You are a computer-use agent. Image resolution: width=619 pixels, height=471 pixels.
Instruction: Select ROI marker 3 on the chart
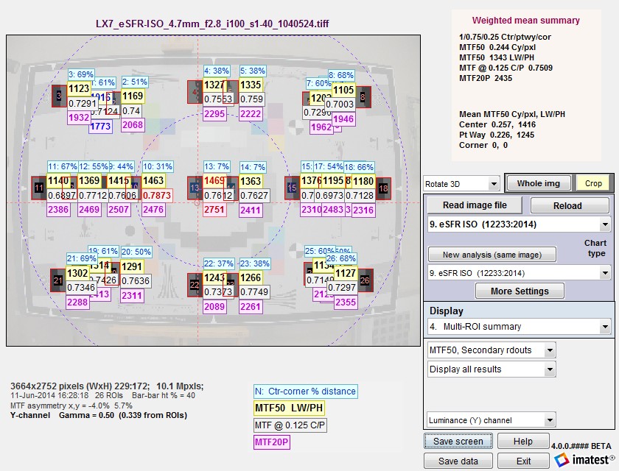[x=59, y=96]
